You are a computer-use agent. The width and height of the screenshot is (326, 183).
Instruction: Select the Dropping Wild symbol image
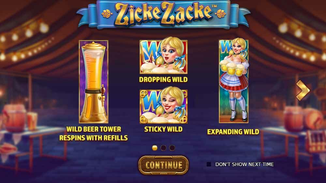tap(164, 57)
